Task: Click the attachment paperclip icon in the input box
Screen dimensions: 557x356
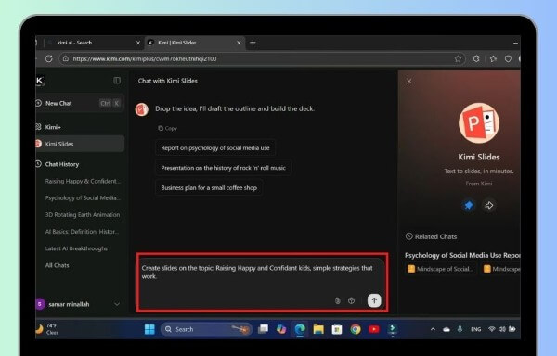Action: click(x=338, y=300)
